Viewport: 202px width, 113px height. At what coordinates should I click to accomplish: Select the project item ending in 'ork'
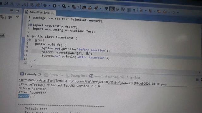click(x=2, y=35)
